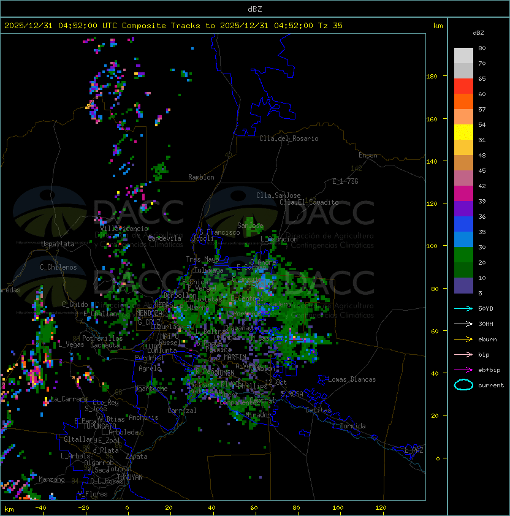Click the Carrizal place label
This screenshot has height=516, width=510.
pos(182,411)
